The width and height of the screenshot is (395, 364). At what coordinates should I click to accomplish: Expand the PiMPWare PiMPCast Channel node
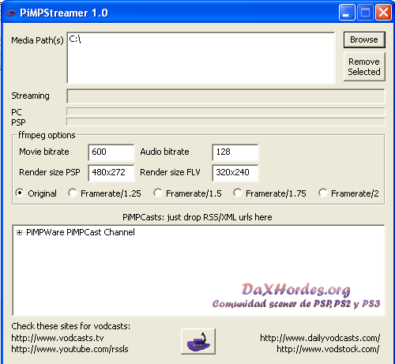tap(19, 233)
